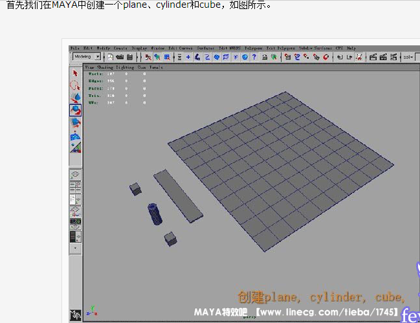Click the lock selection icon
This screenshot has width=420, height=323.
coord(265,57)
